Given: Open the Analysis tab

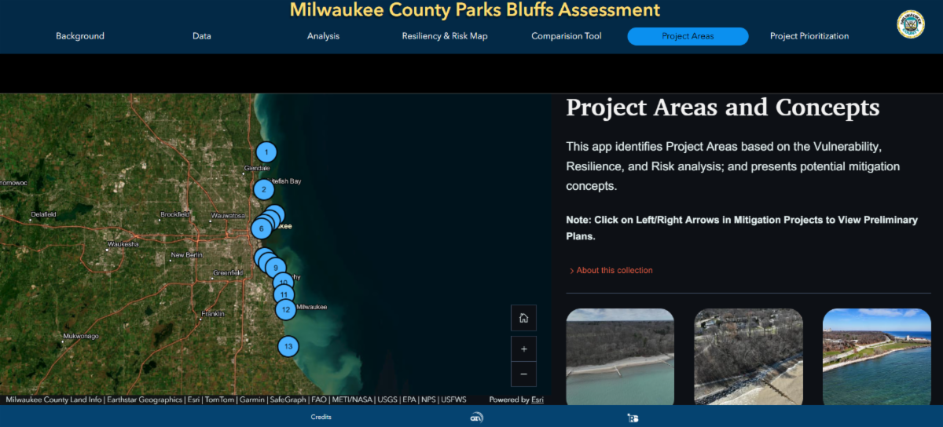Looking at the screenshot, I should pos(323,36).
